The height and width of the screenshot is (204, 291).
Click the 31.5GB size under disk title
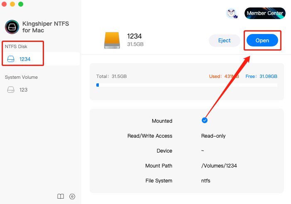135,44
